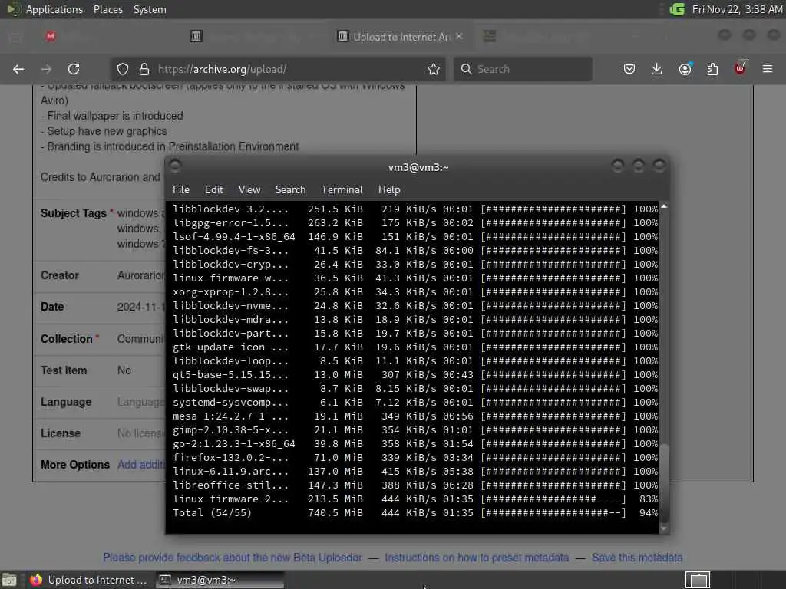
Task: Open the terminal File menu
Action: coord(181,190)
